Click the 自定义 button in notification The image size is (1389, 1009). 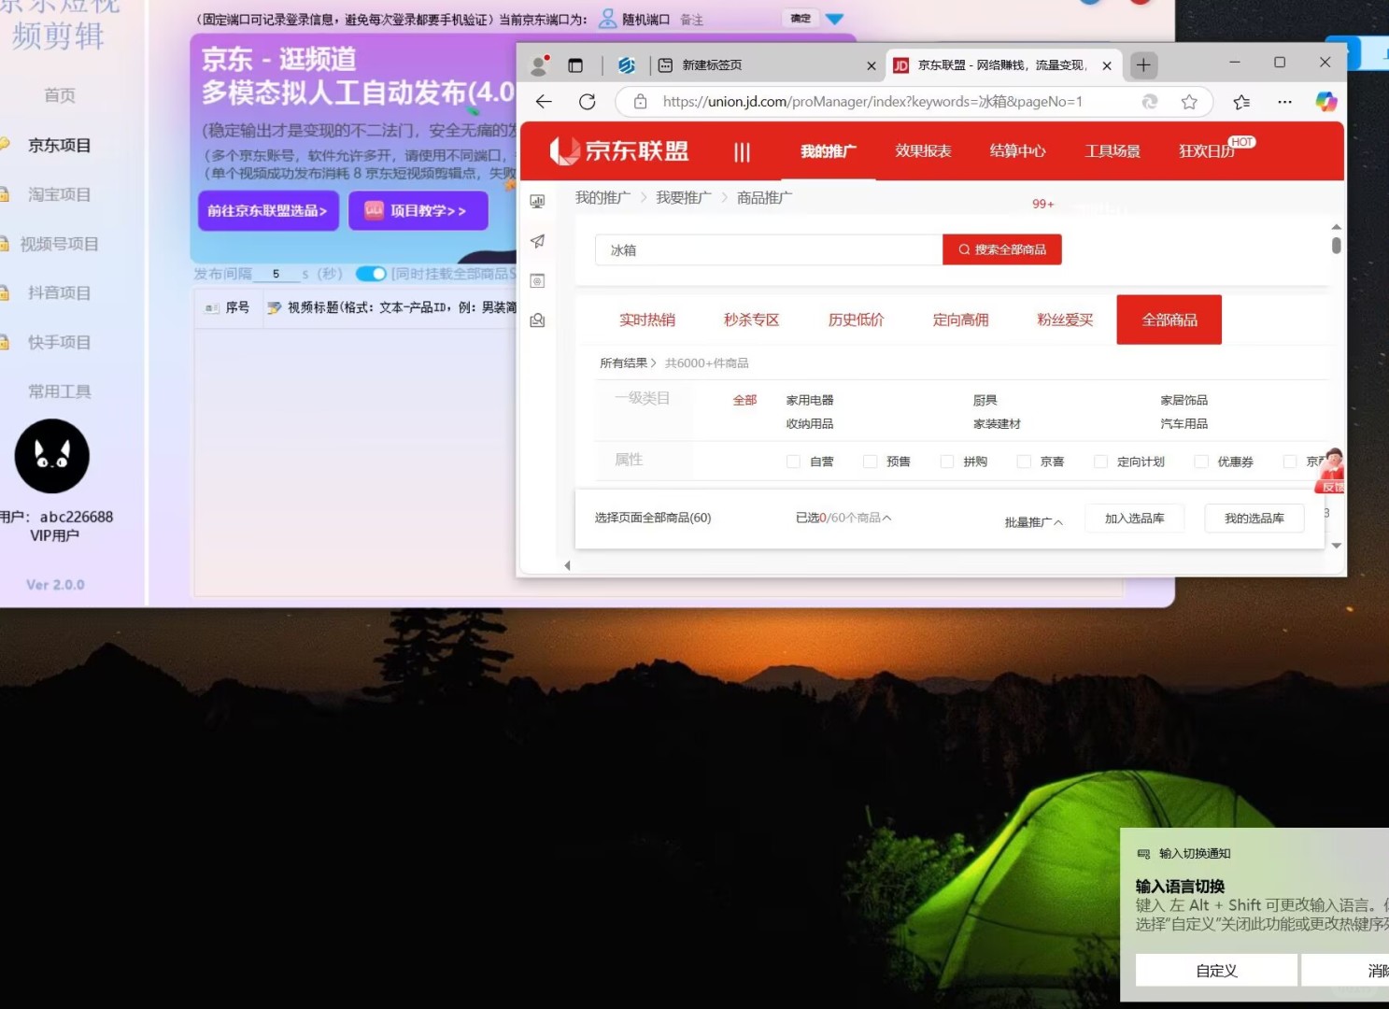click(1216, 971)
